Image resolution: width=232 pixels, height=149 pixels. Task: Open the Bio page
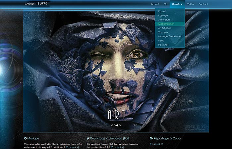166,4
